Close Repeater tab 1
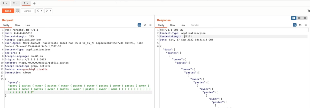The height and width of the screenshot is (108, 310). coord(6,4)
